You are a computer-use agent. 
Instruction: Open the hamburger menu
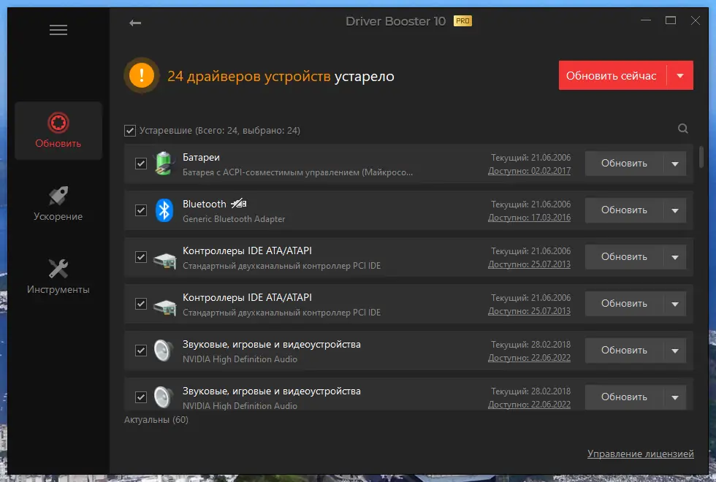coord(58,30)
